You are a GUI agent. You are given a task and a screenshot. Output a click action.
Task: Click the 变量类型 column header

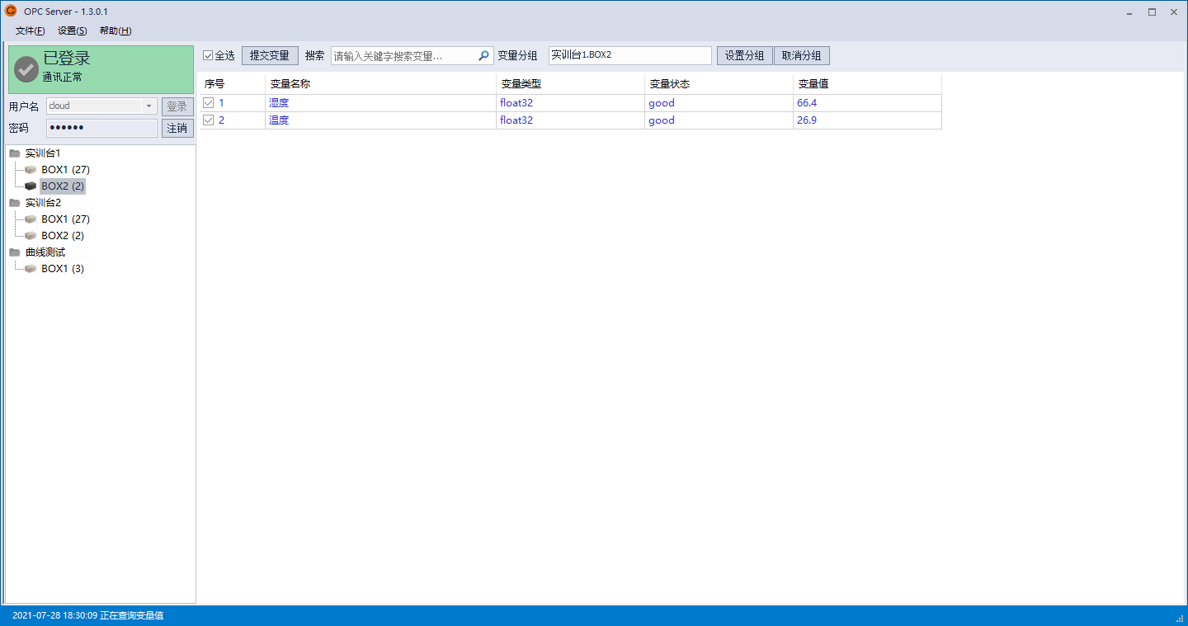coord(570,84)
